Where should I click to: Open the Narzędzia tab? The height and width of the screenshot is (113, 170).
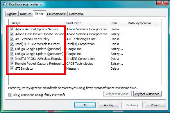click(x=76, y=14)
